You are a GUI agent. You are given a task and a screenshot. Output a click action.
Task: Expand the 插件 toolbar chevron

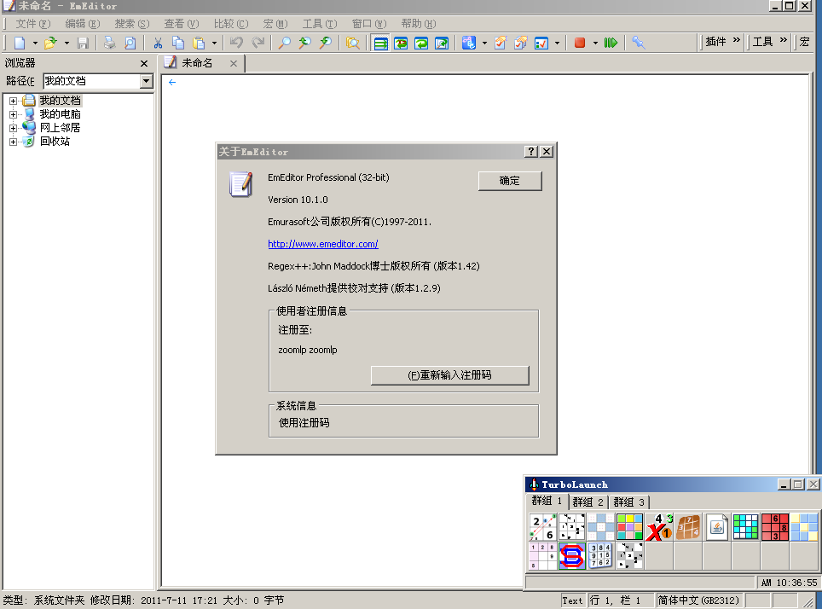click(x=737, y=40)
